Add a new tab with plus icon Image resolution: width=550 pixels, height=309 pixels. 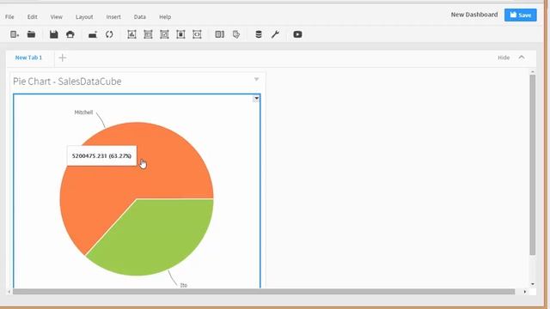(63, 58)
